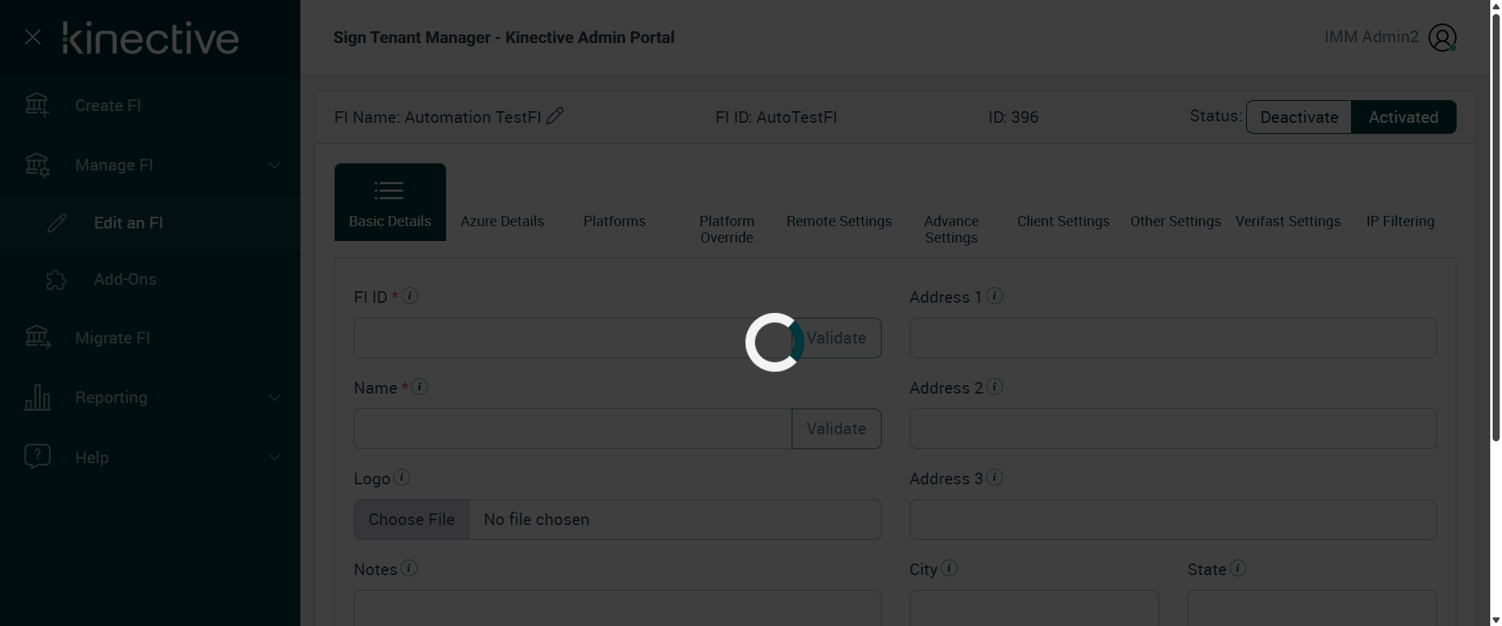This screenshot has width=1502, height=626.
Task: Set status toggle to Activated
Action: pyautogui.click(x=1403, y=117)
